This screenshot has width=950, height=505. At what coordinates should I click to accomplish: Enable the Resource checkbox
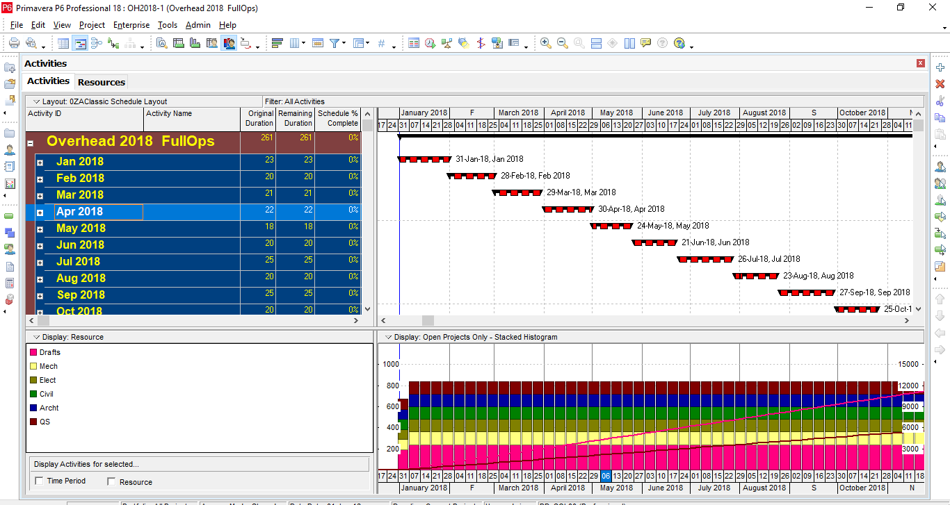tap(111, 481)
